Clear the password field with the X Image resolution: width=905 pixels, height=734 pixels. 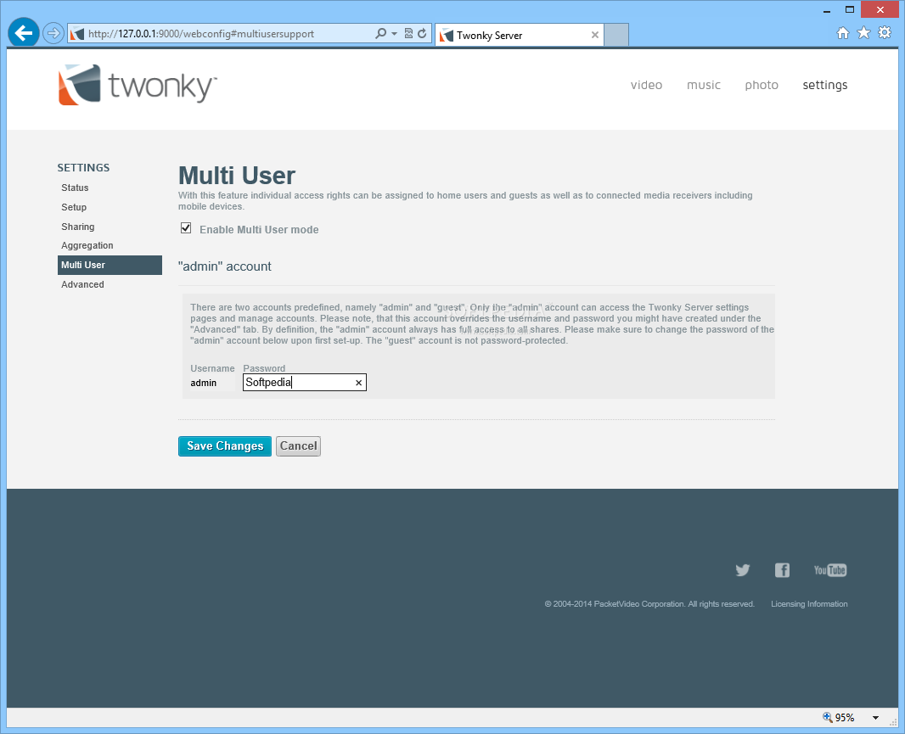coord(358,383)
